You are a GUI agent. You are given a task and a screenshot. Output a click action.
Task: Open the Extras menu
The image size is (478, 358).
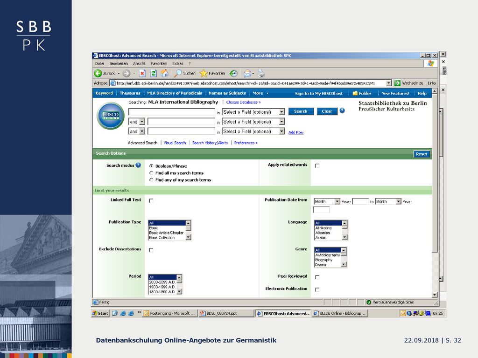[x=178, y=63]
